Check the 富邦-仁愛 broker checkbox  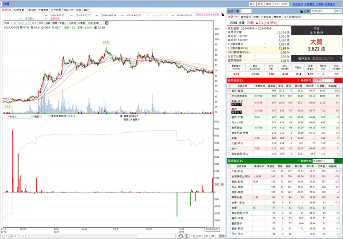pyautogui.click(x=229, y=117)
